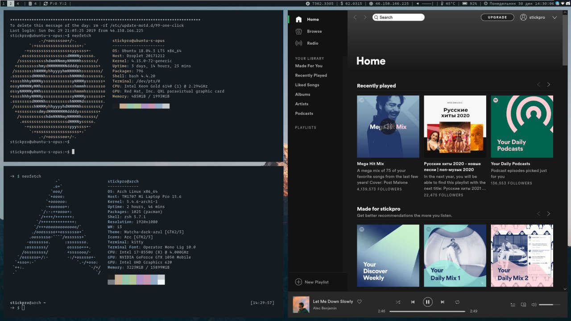
Task: Like the current song with the heart icon
Action: click(x=360, y=302)
